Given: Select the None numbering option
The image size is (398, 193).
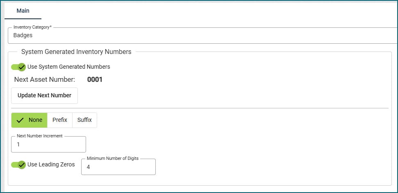Looking at the screenshot, I should [30, 120].
